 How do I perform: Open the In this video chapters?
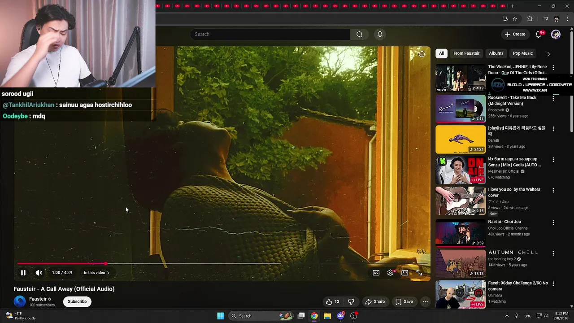click(x=96, y=272)
